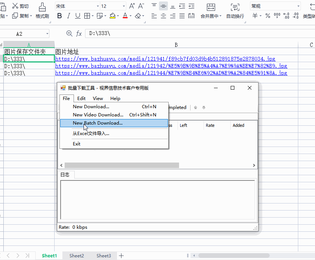Image resolution: width=315 pixels, height=260 pixels.
Task: Decrease decimal places
Action: pyautogui.click(x=296, y=16)
